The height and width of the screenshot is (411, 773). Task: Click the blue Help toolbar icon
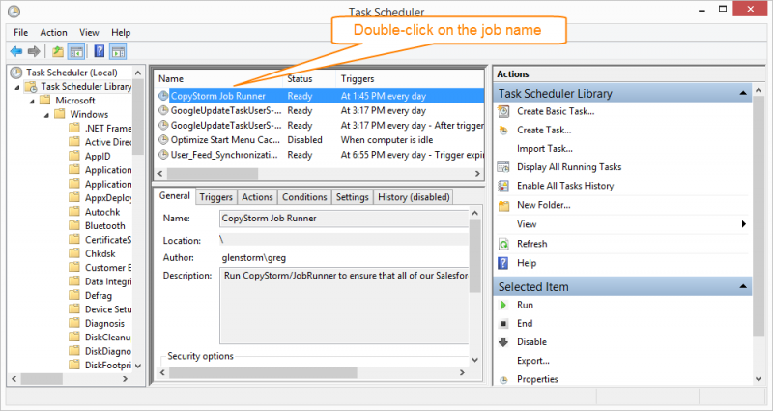pyautogui.click(x=100, y=51)
